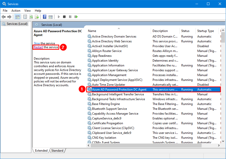The image size is (226, 159).
Task: Click the horizontal scrollbar thumb
Action: 146,146
